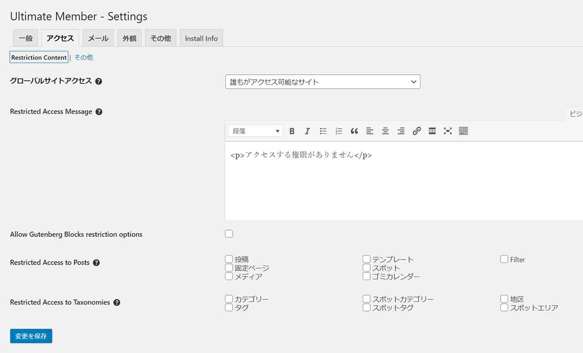Apply blockquote formatting icon

coord(354,131)
